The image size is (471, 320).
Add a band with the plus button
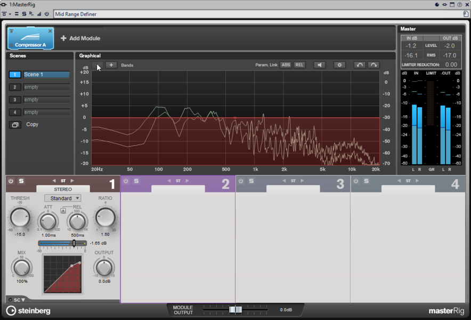(111, 65)
